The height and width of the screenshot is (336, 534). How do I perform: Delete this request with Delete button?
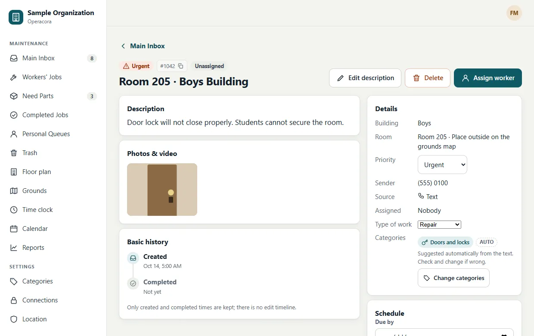[x=428, y=78]
